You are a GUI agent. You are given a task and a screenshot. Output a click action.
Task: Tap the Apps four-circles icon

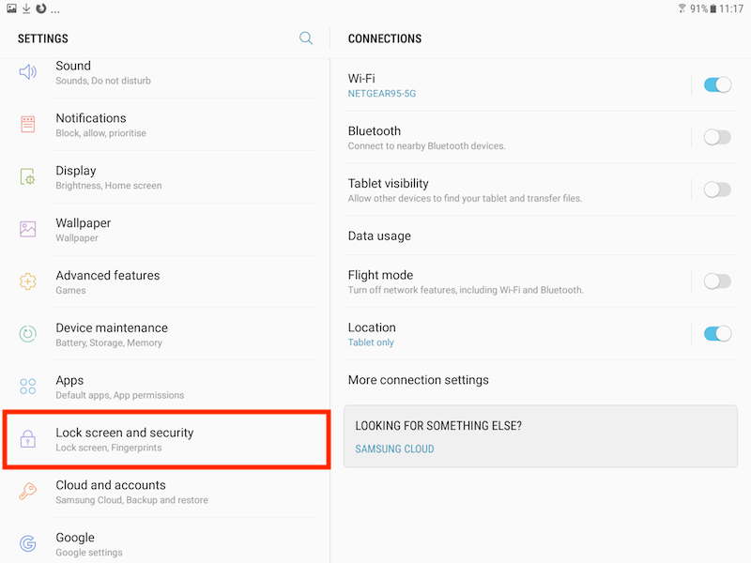(x=28, y=387)
